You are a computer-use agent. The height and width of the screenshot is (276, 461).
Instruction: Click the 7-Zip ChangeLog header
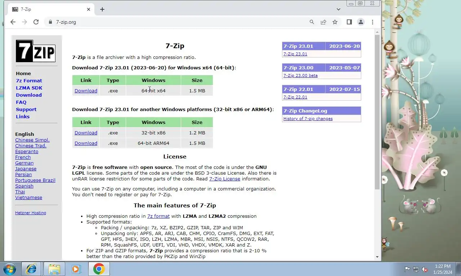(321, 111)
